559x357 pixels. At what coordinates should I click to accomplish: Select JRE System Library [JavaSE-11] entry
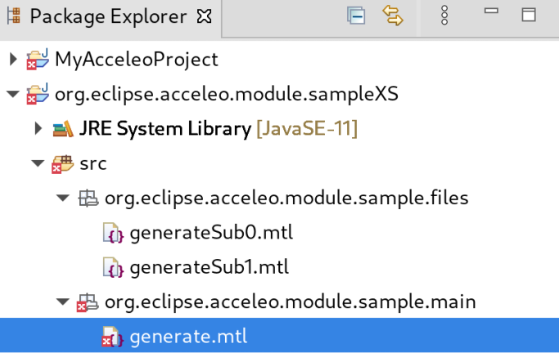pos(219,128)
